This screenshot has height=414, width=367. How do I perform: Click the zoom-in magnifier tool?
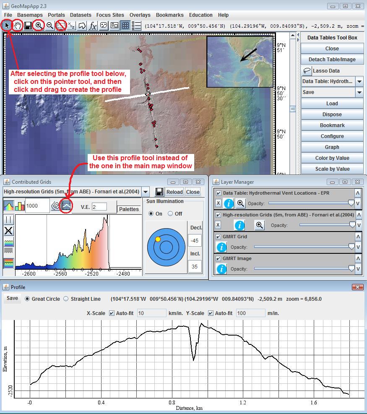pyautogui.click(x=39, y=25)
